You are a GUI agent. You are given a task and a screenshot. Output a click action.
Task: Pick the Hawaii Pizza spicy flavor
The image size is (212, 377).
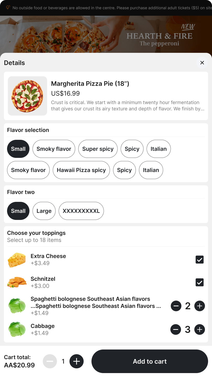tap(81, 170)
